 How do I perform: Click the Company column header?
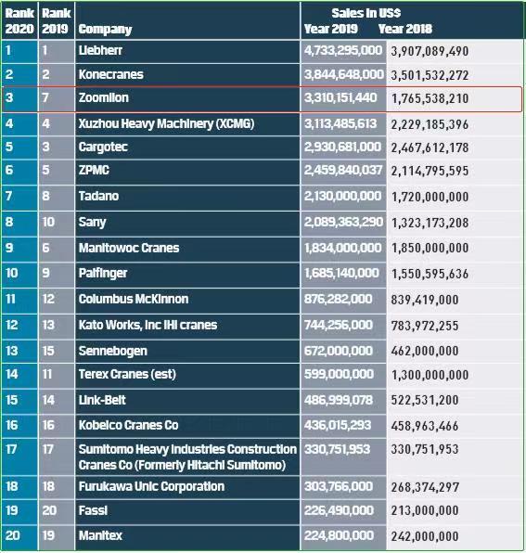point(105,30)
